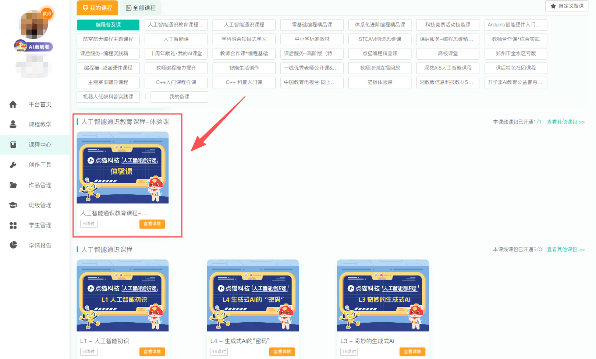Screen dimensions: 596x359
Task: Click 查看详情 for L3 奇妙的生成式AI
Action: 412,352
